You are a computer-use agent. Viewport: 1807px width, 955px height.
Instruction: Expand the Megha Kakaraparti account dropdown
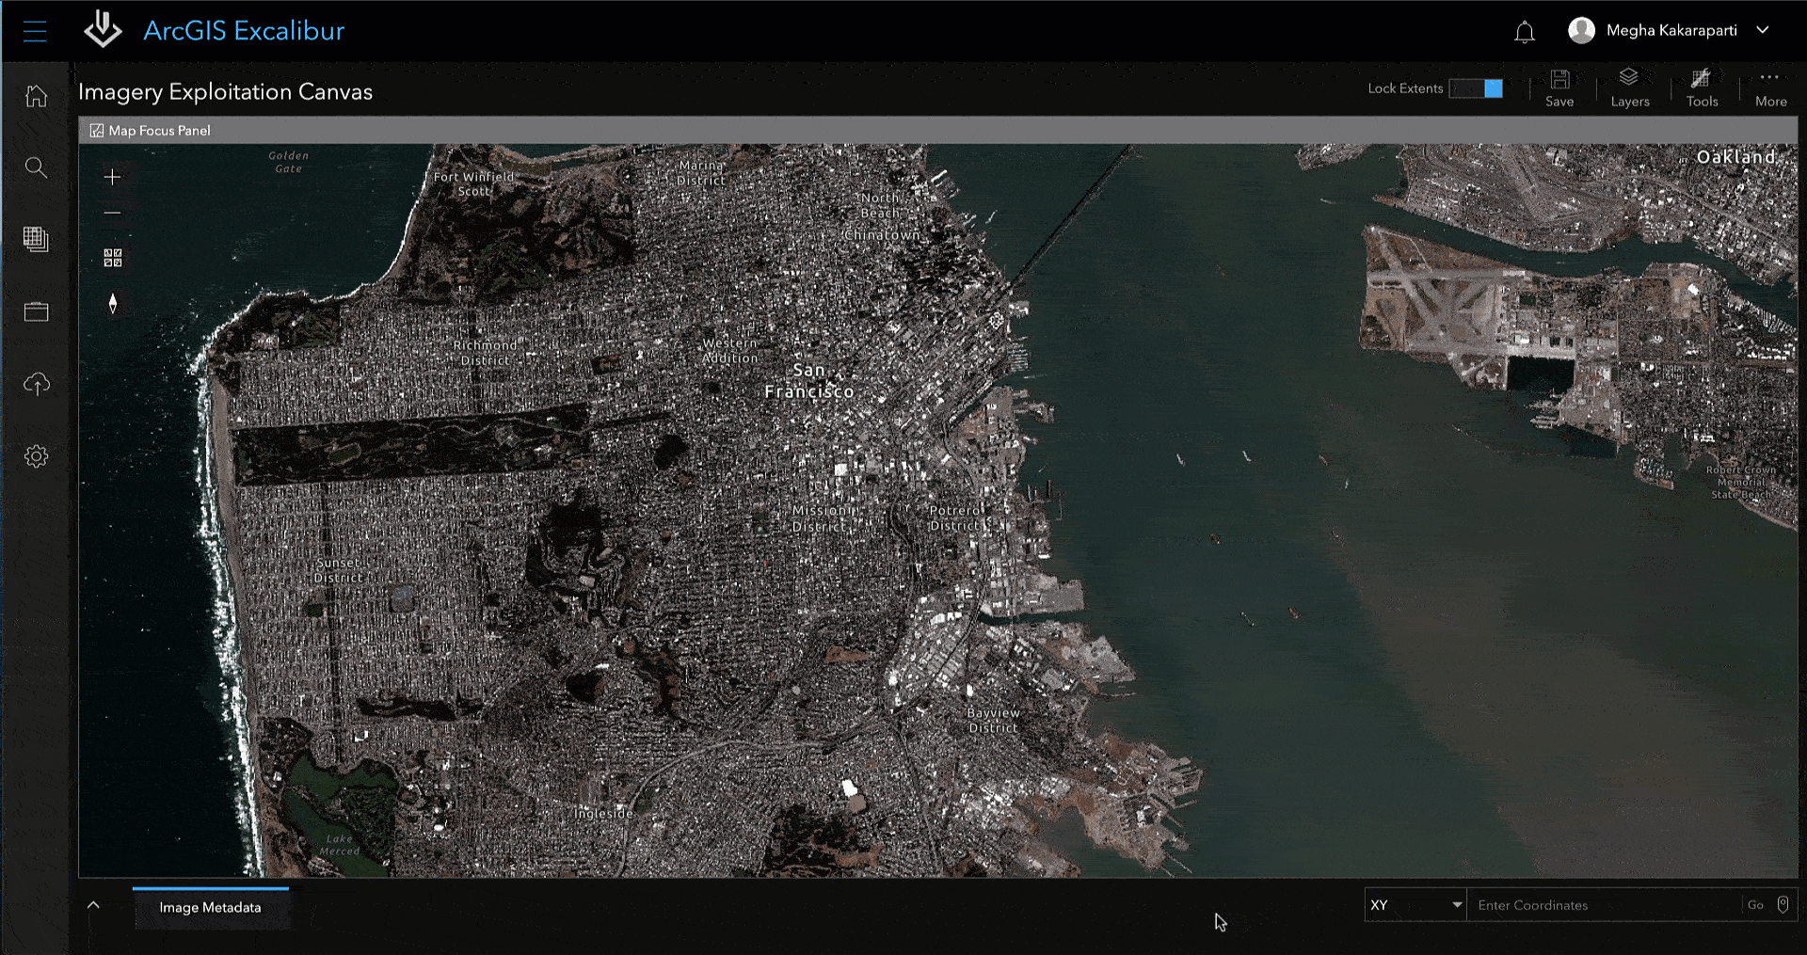click(1763, 30)
